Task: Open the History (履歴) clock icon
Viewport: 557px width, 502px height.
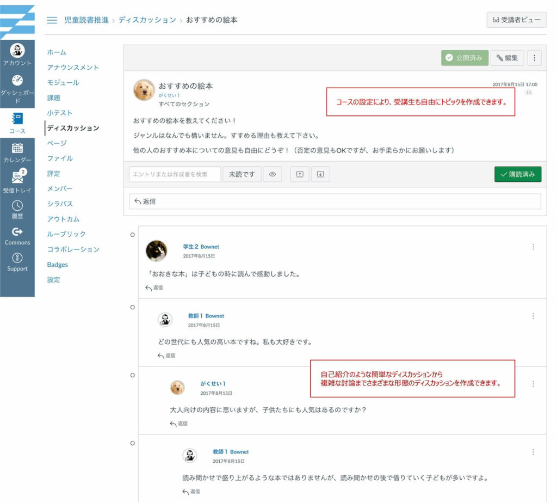Action: pos(17,206)
